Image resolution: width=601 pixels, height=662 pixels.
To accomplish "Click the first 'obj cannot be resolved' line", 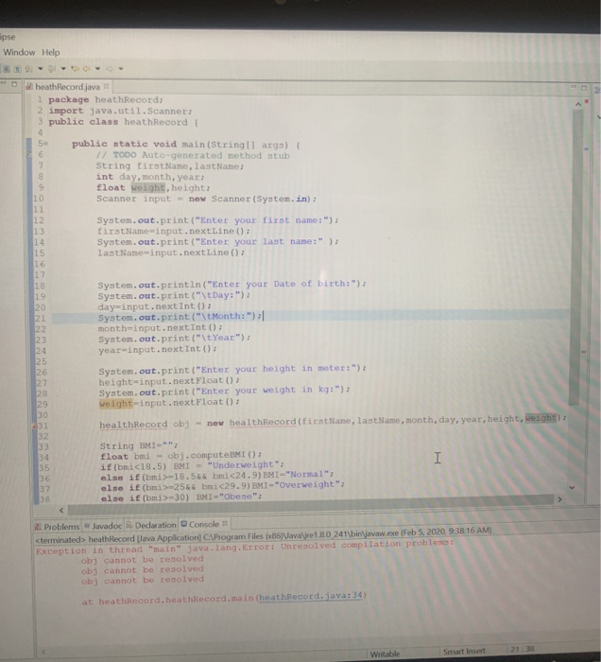I will click(x=143, y=560).
